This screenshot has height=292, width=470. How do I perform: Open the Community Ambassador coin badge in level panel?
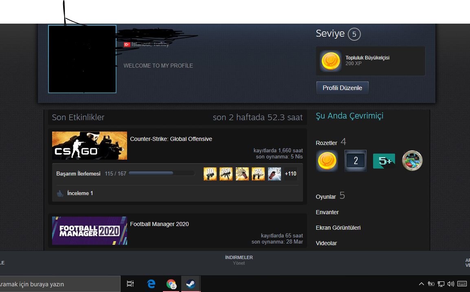331,61
